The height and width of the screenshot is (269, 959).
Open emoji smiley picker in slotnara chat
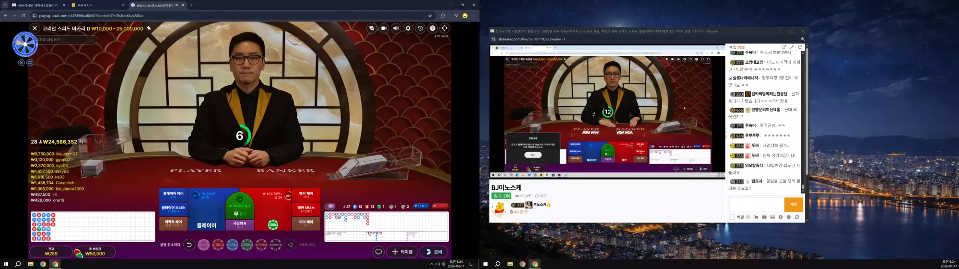click(748, 217)
